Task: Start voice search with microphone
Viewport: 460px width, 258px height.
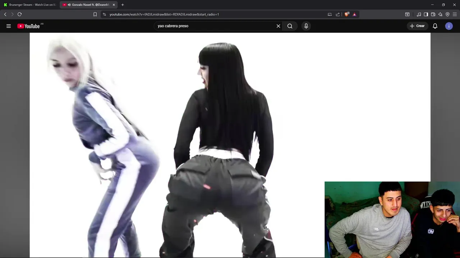Action: coord(306,26)
